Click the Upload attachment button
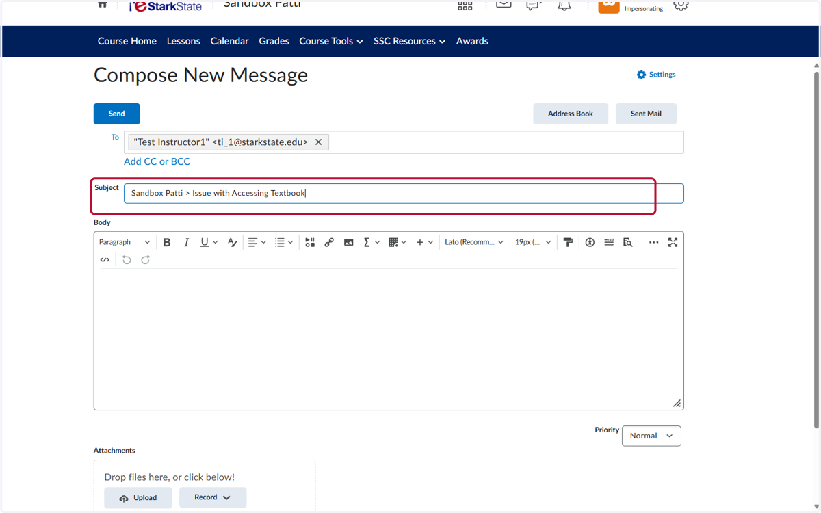The image size is (821, 513). pos(138,498)
